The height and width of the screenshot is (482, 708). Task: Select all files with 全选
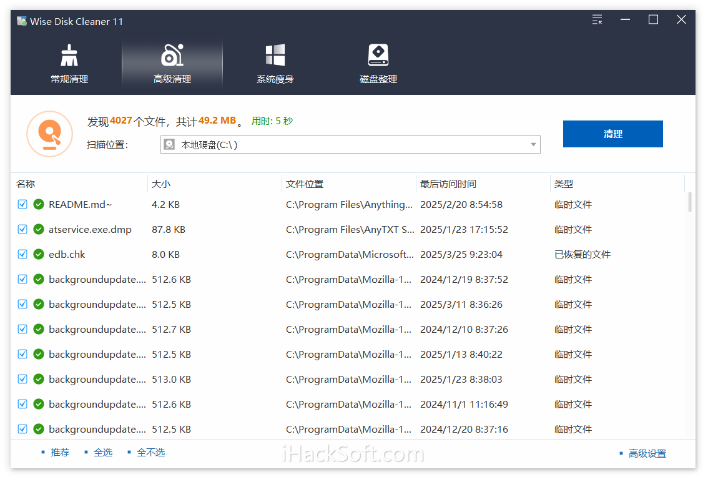[x=103, y=453]
